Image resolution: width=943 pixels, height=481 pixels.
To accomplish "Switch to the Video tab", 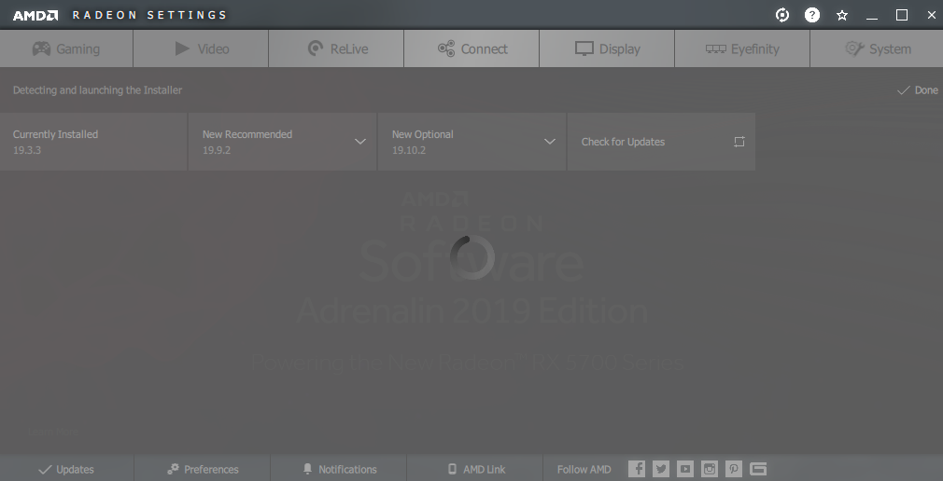I will pyautogui.click(x=201, y=48).
